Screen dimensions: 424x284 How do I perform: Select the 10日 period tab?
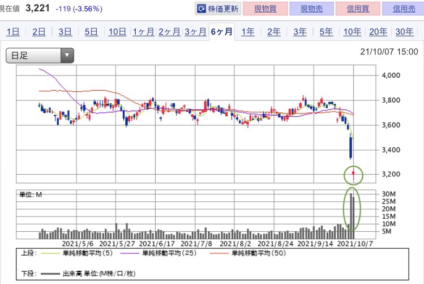[117, 32]
